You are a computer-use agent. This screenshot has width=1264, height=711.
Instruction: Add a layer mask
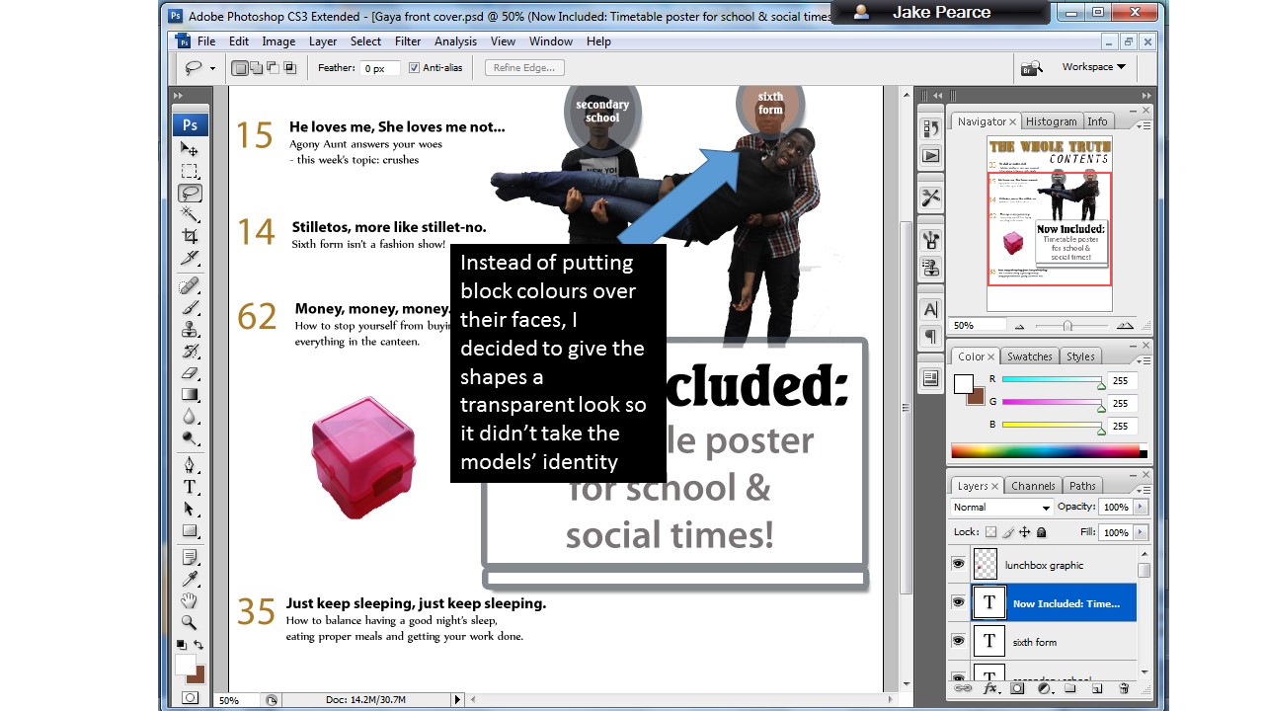click(x=1017, y=688)
